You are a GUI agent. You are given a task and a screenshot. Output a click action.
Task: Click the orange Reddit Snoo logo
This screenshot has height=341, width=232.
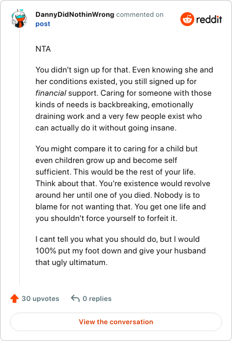pos(187,19)
